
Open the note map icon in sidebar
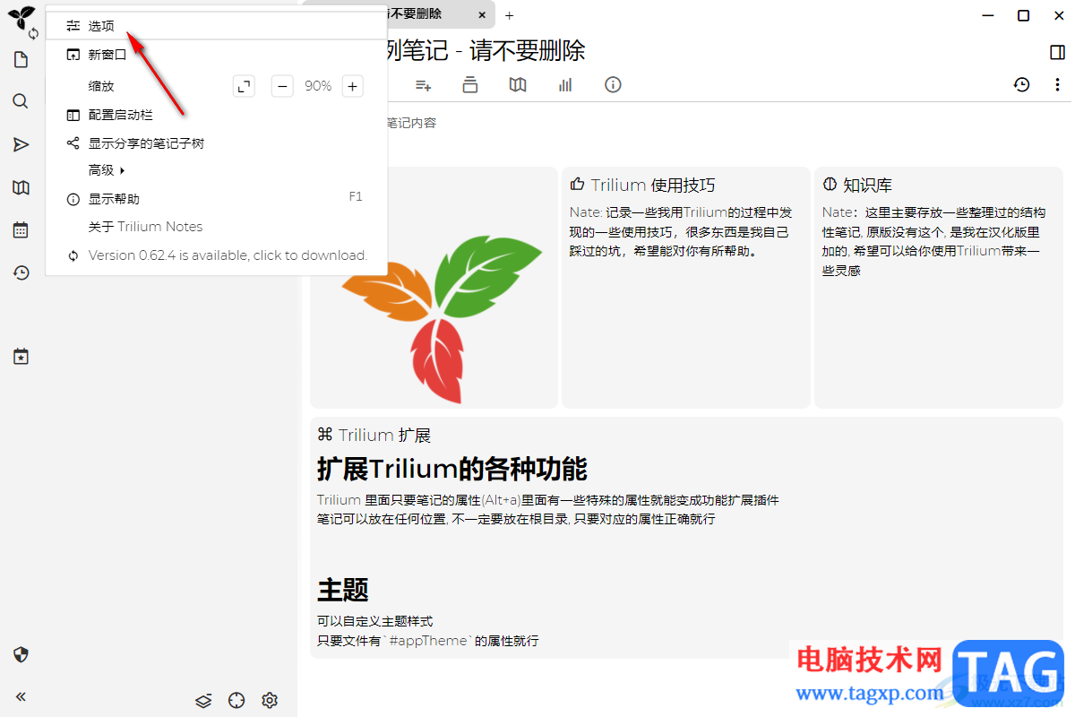click(21, 187)
